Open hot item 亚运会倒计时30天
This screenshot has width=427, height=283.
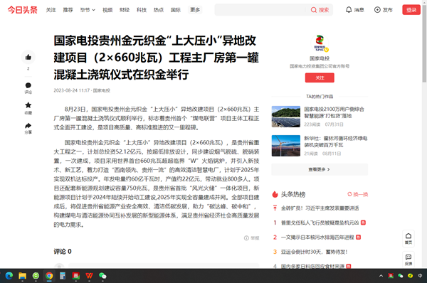314,252
